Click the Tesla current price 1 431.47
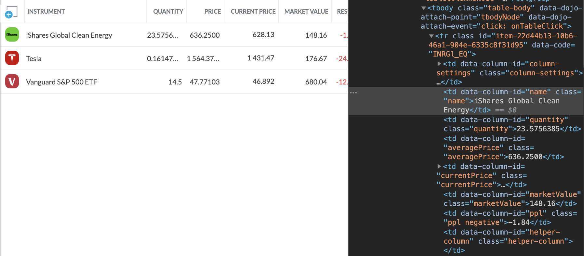The image size is (584, 256). pyautogui.click(x=261, y=58)
